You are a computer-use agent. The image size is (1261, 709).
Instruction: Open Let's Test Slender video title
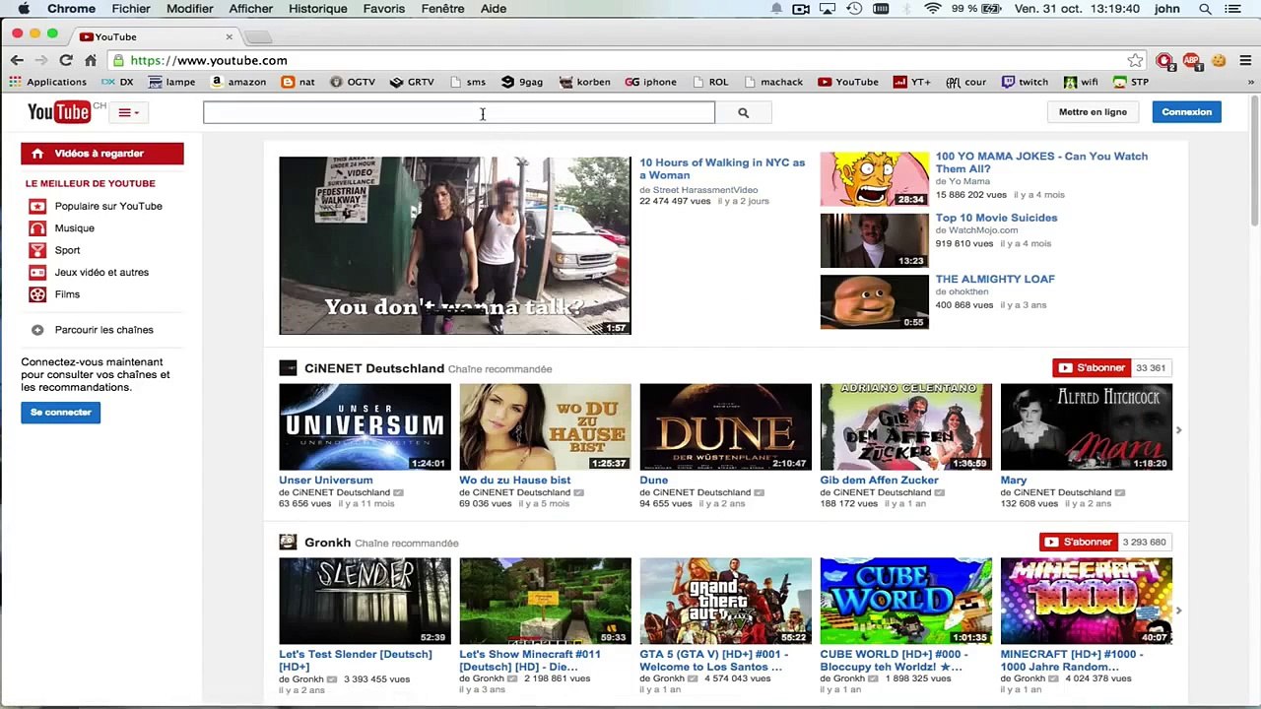(356, 661)
